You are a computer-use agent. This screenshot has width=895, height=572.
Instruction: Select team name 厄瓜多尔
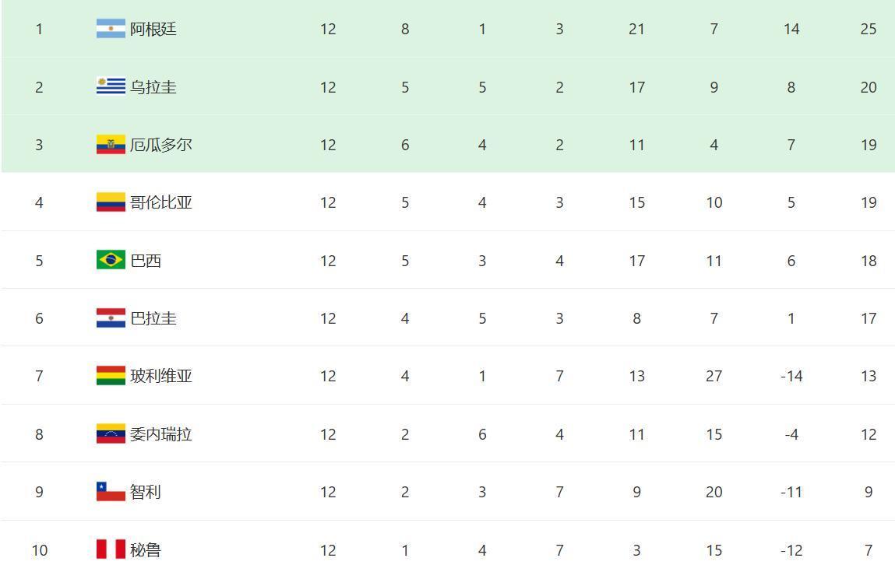(x=161, y=145)
